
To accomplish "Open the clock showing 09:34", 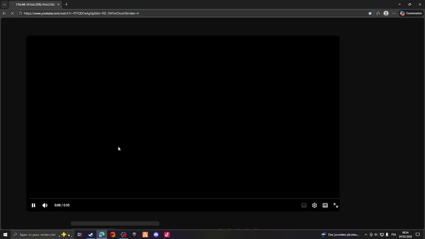I will pos(405,235).
